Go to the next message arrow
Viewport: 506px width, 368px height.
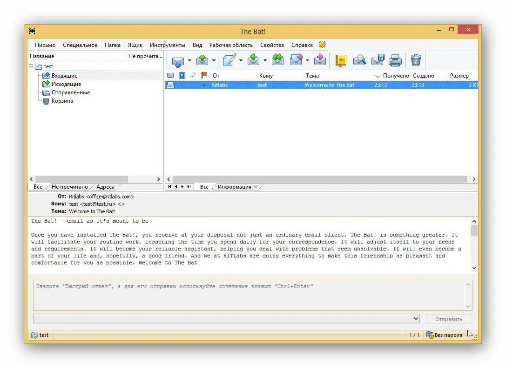(x=182, y=187)
